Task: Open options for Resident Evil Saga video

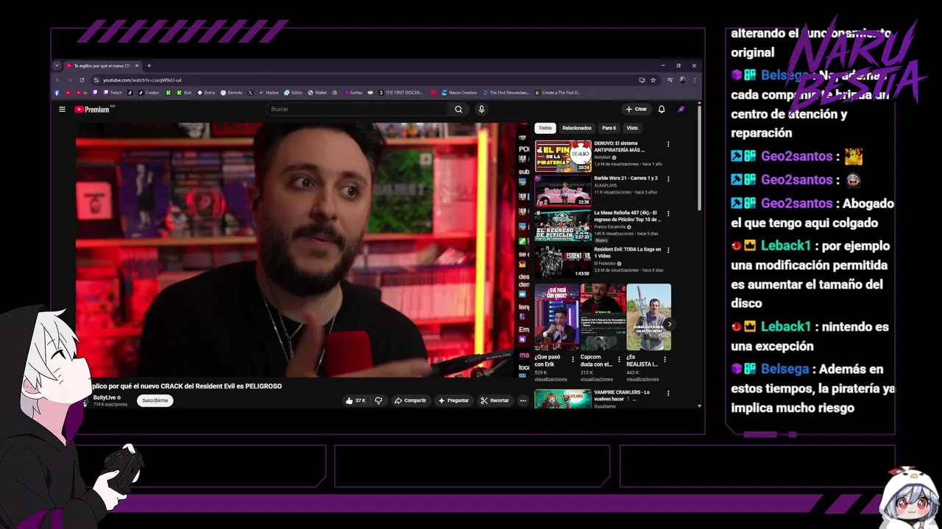Action: 668,250
